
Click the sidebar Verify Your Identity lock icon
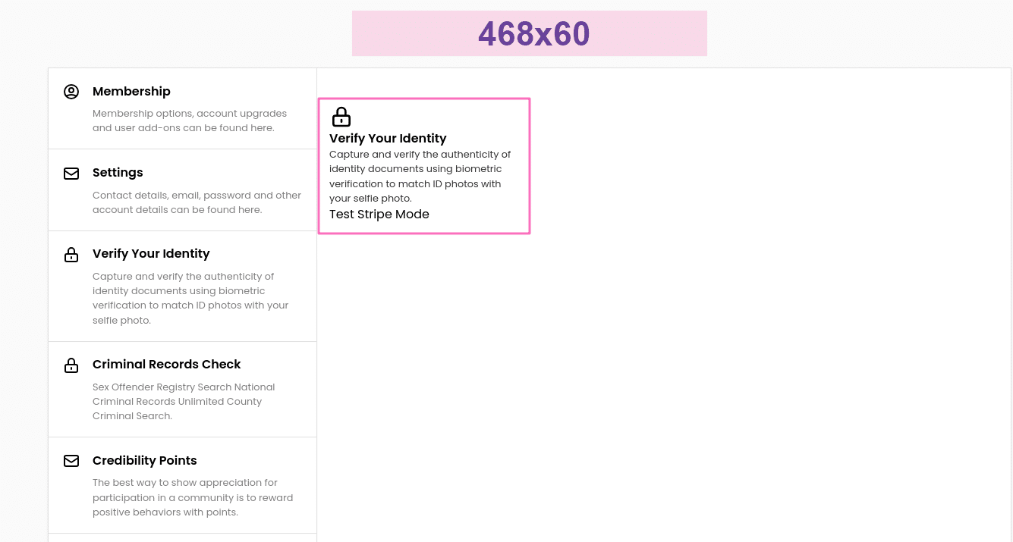(x=71, y=255)
